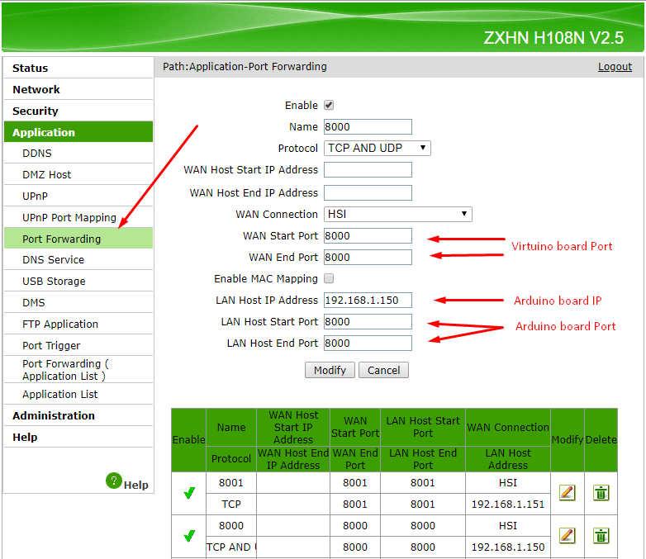Screen dimensions: 646x559
Task: Open the DMZ Host menu item
Action: (47, 175)
